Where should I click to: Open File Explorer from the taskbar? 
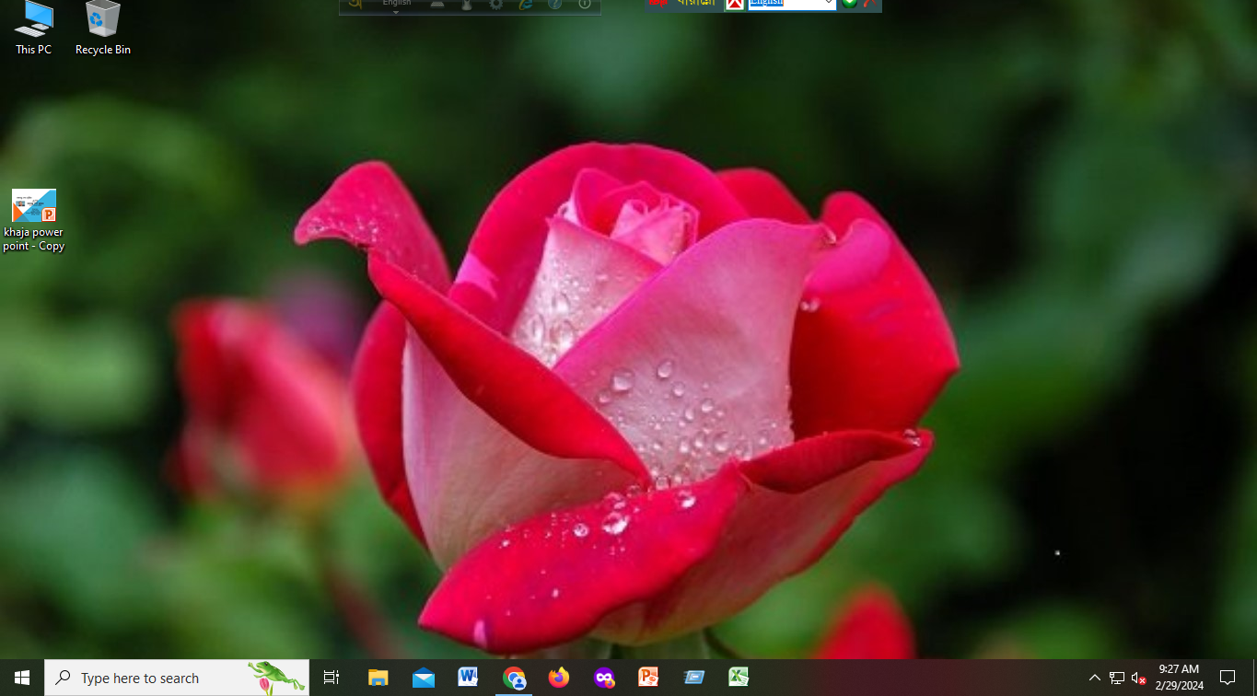point(378,678)
